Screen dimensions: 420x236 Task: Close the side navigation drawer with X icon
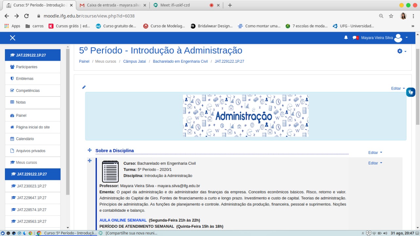click(12, 38)
